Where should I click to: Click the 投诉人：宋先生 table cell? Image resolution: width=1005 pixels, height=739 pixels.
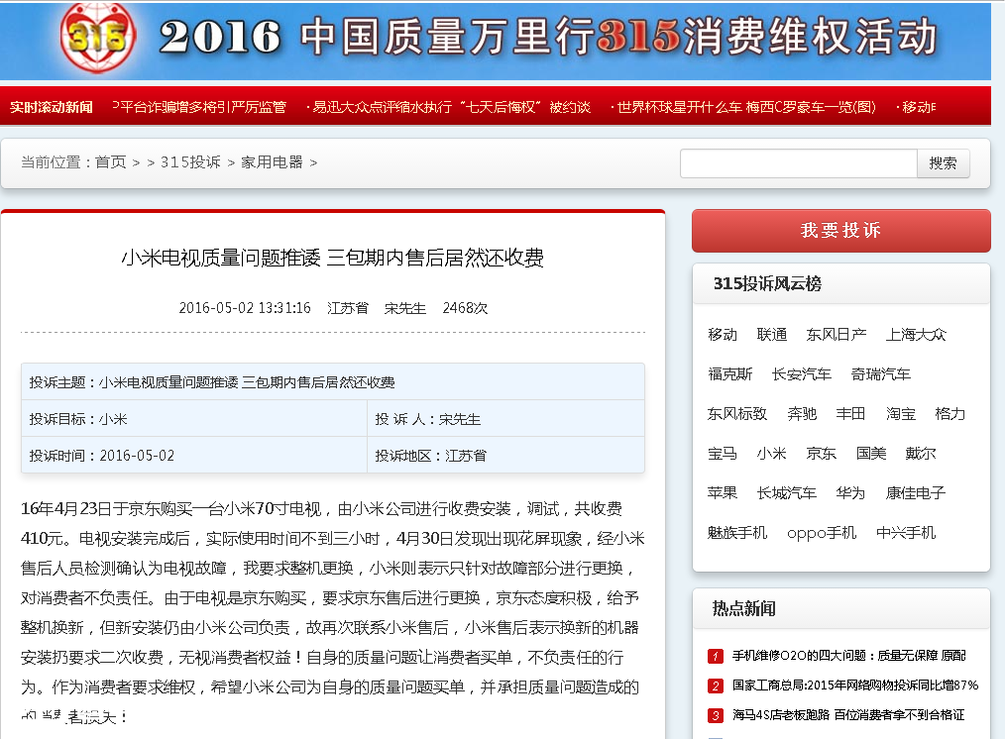[505, 419]
